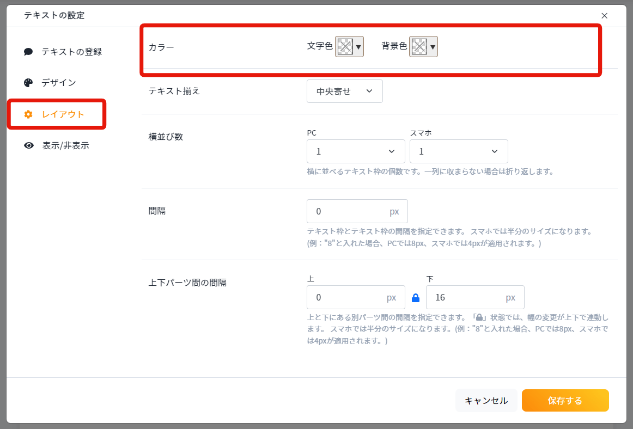Open the PC 横並び数 dropdown
The image size is (633, 429).
pyautogui.click(x=356, y=151)
